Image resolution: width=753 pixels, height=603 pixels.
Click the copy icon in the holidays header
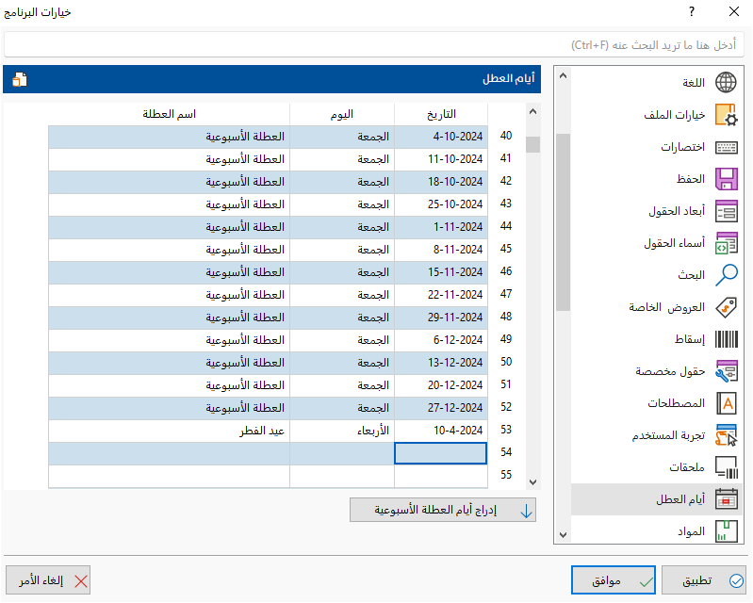(19, 79)
